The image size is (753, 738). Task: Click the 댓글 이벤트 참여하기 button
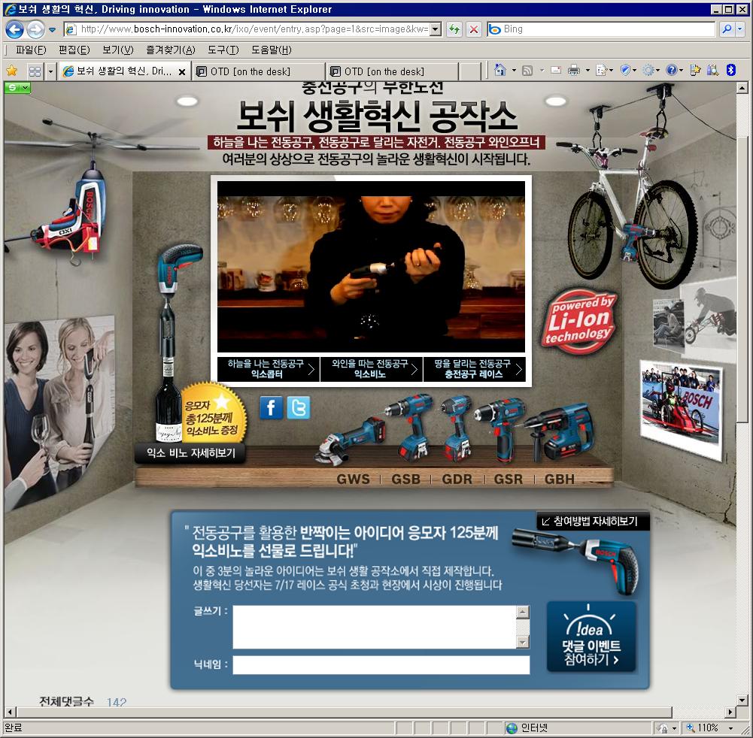pos(591,637)
